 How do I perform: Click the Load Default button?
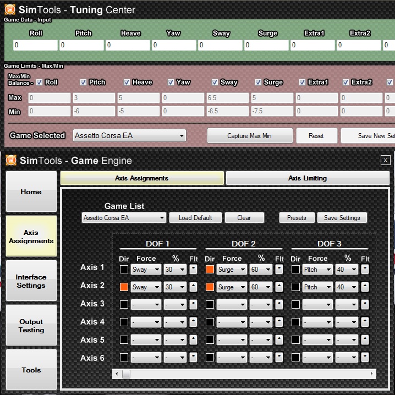[195, 218]
